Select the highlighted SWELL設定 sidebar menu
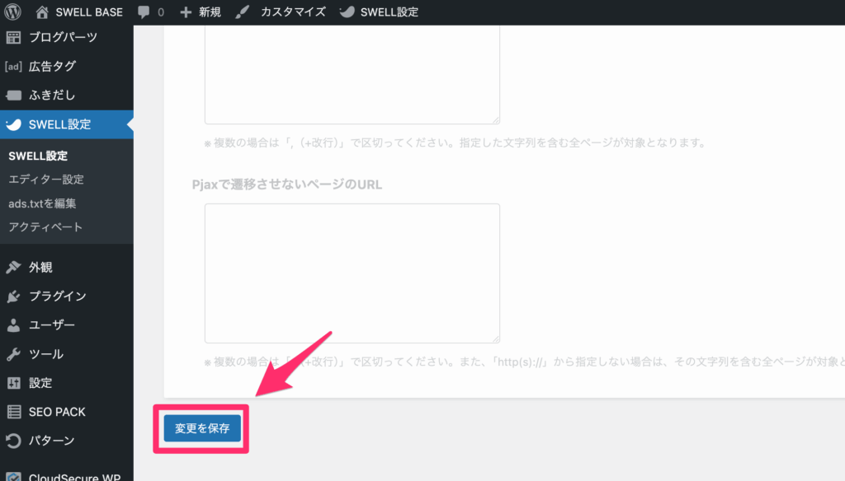This screenshot has height=481, width=845. click(59, 124)
